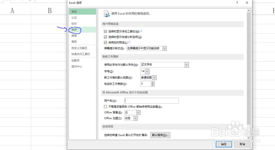Select the 常规 category in options sidebar
Viewport: 275px width, 150px height.
pos(82,12)
